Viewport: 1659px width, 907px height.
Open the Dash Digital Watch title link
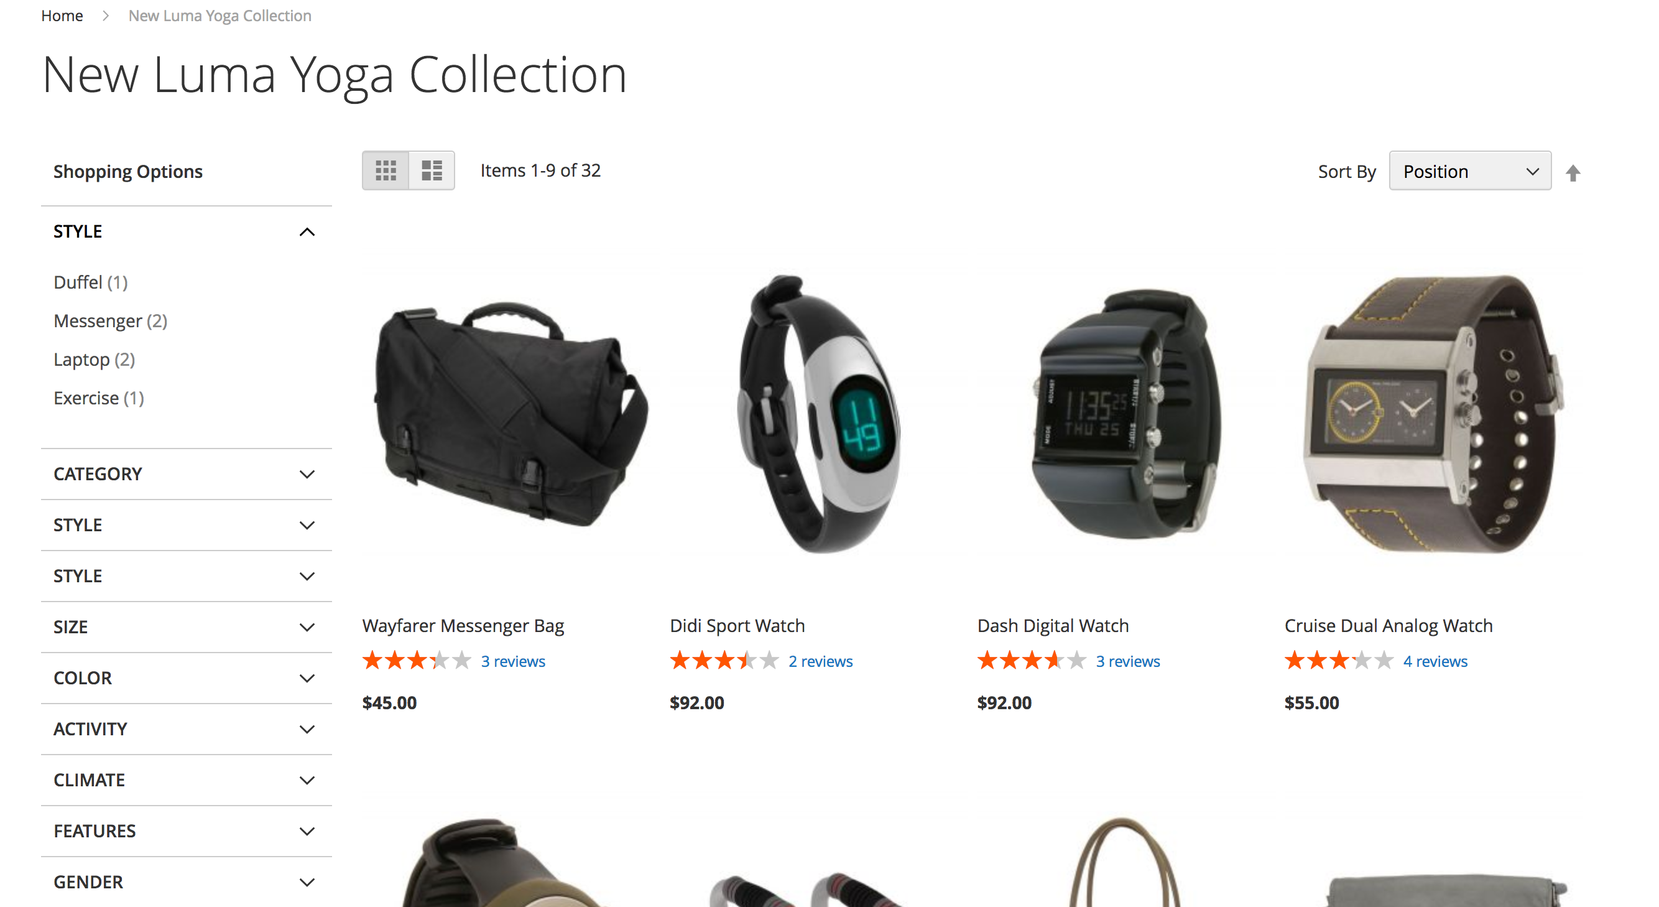pos(1052,626)
